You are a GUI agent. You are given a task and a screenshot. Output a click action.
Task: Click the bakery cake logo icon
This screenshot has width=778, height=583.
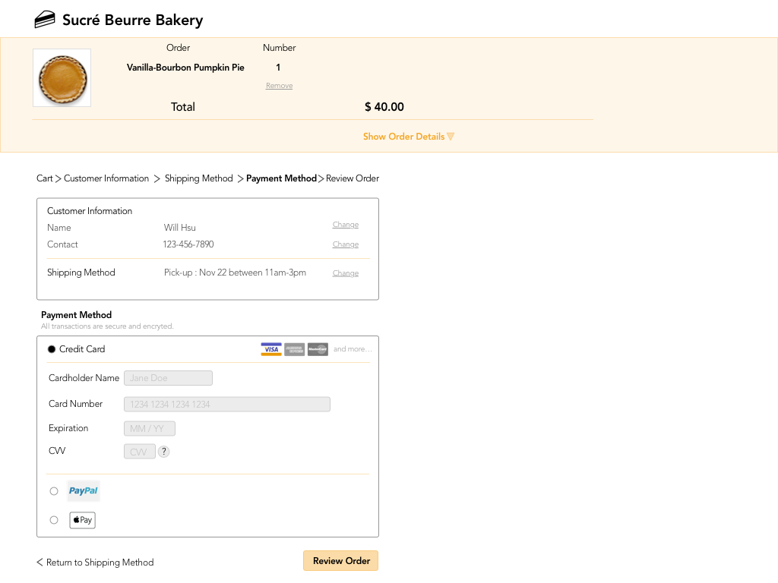(x=45, y=20)
